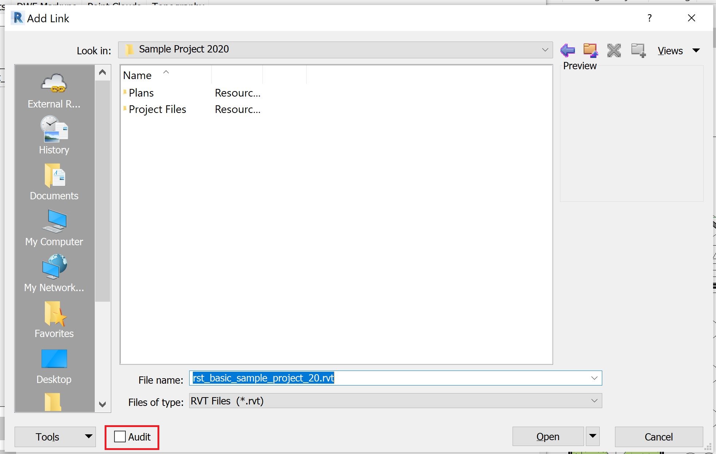Image resolution: width=716 pixels, height=454 pixels.
Task: Open External Resources in places sidebar
Action: click(54, 90)
